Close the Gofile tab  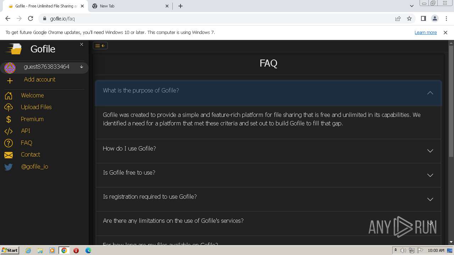click(x=83, y=6)
